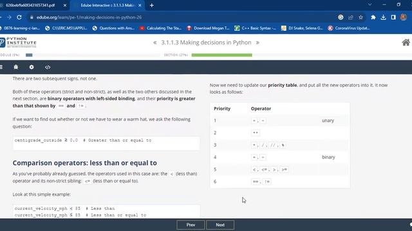Click the lesson title 3.1.1.3 Making decisions in Python
Viewport: 412px width, 231px height.
206,42
